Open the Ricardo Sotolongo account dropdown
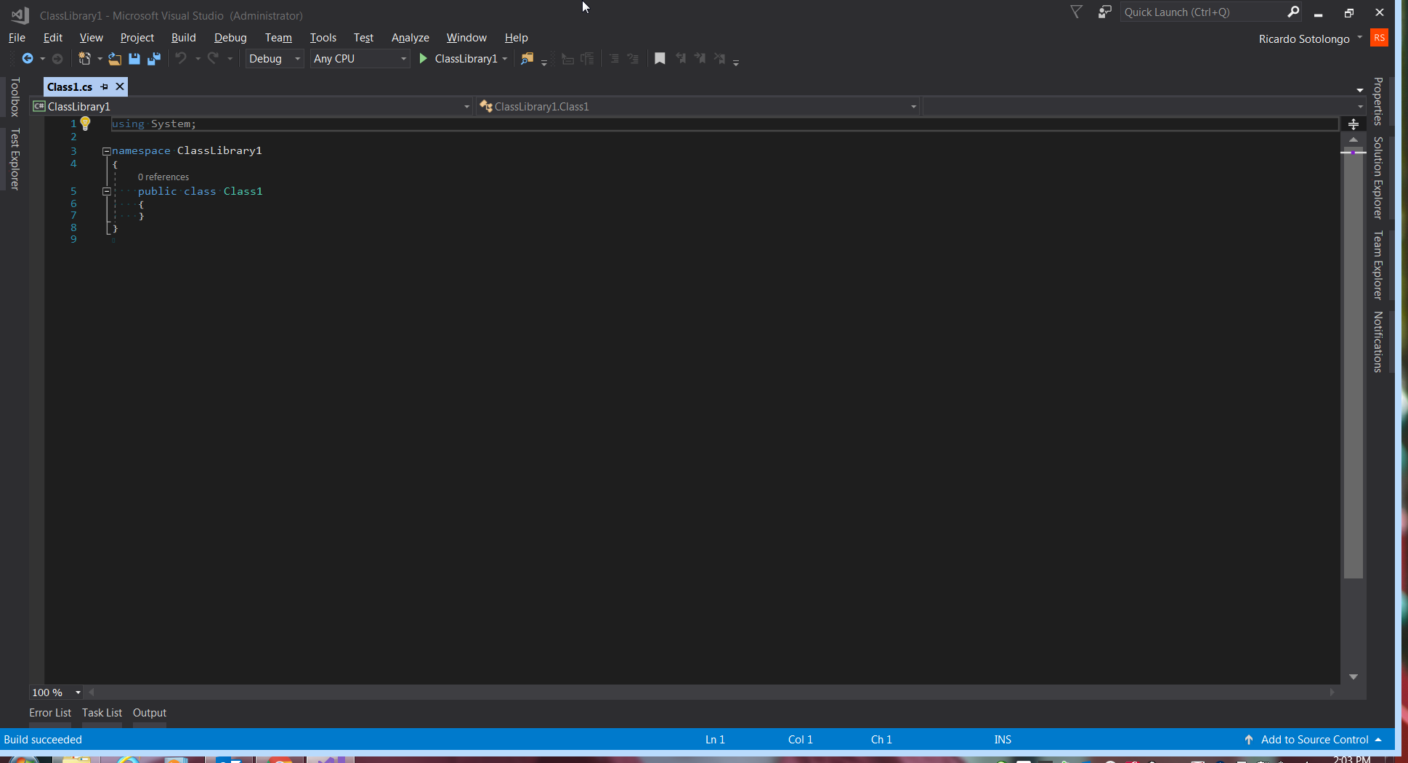 coord(1359,38)
